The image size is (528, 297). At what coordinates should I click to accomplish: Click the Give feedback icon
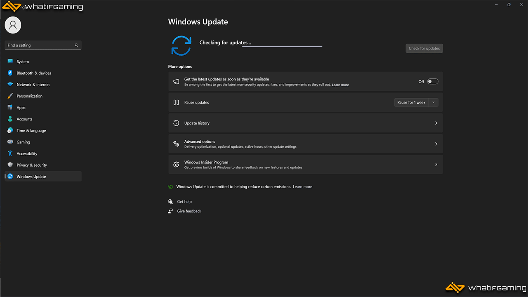pyautogui.click(x=170, y=211)
